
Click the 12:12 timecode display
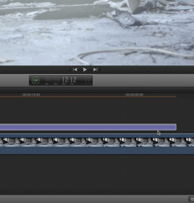69,80
